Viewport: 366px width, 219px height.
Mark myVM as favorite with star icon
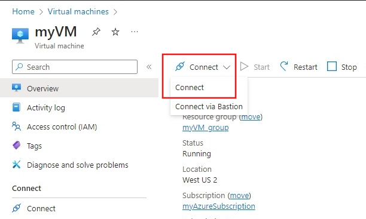point(115,32)
